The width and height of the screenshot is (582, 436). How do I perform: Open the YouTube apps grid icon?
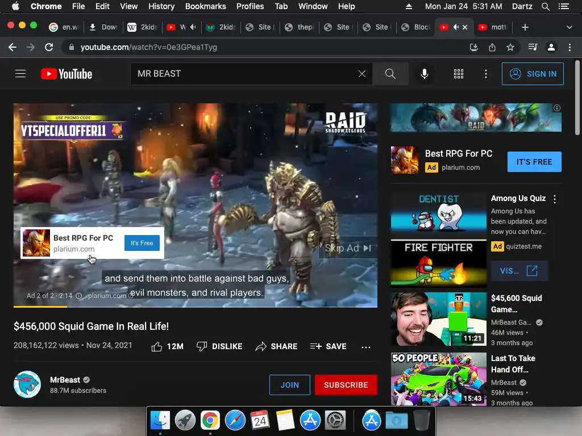pos(459,74)
